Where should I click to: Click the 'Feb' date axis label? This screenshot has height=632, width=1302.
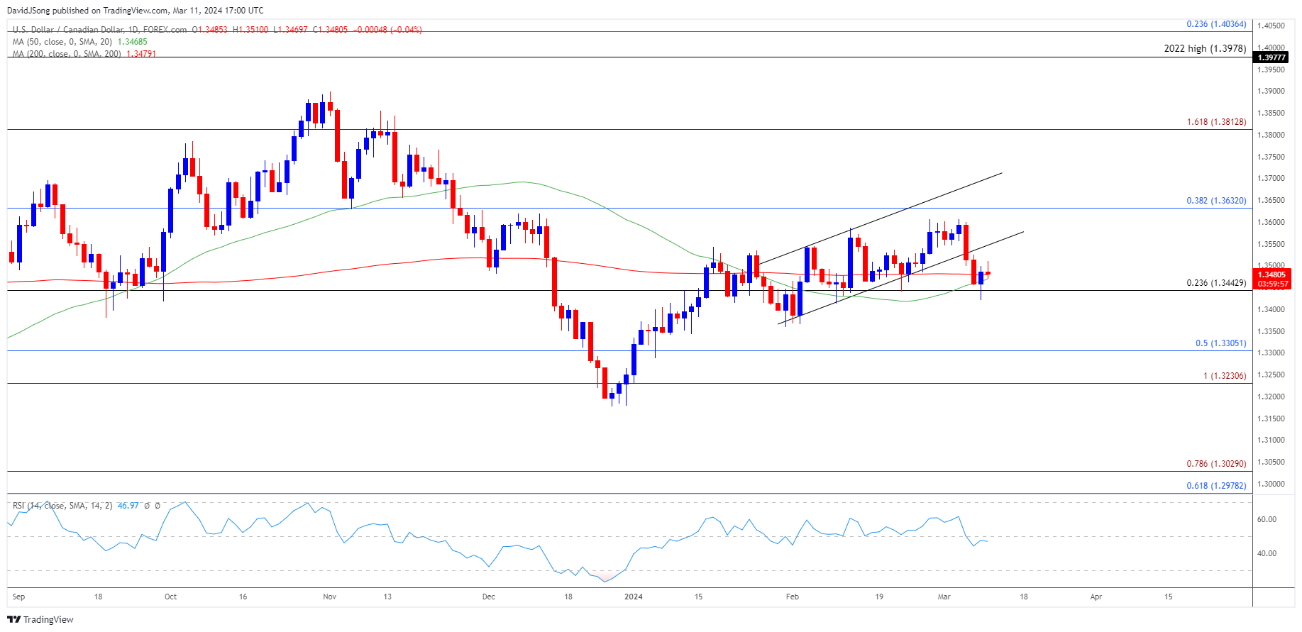(793, 597)
